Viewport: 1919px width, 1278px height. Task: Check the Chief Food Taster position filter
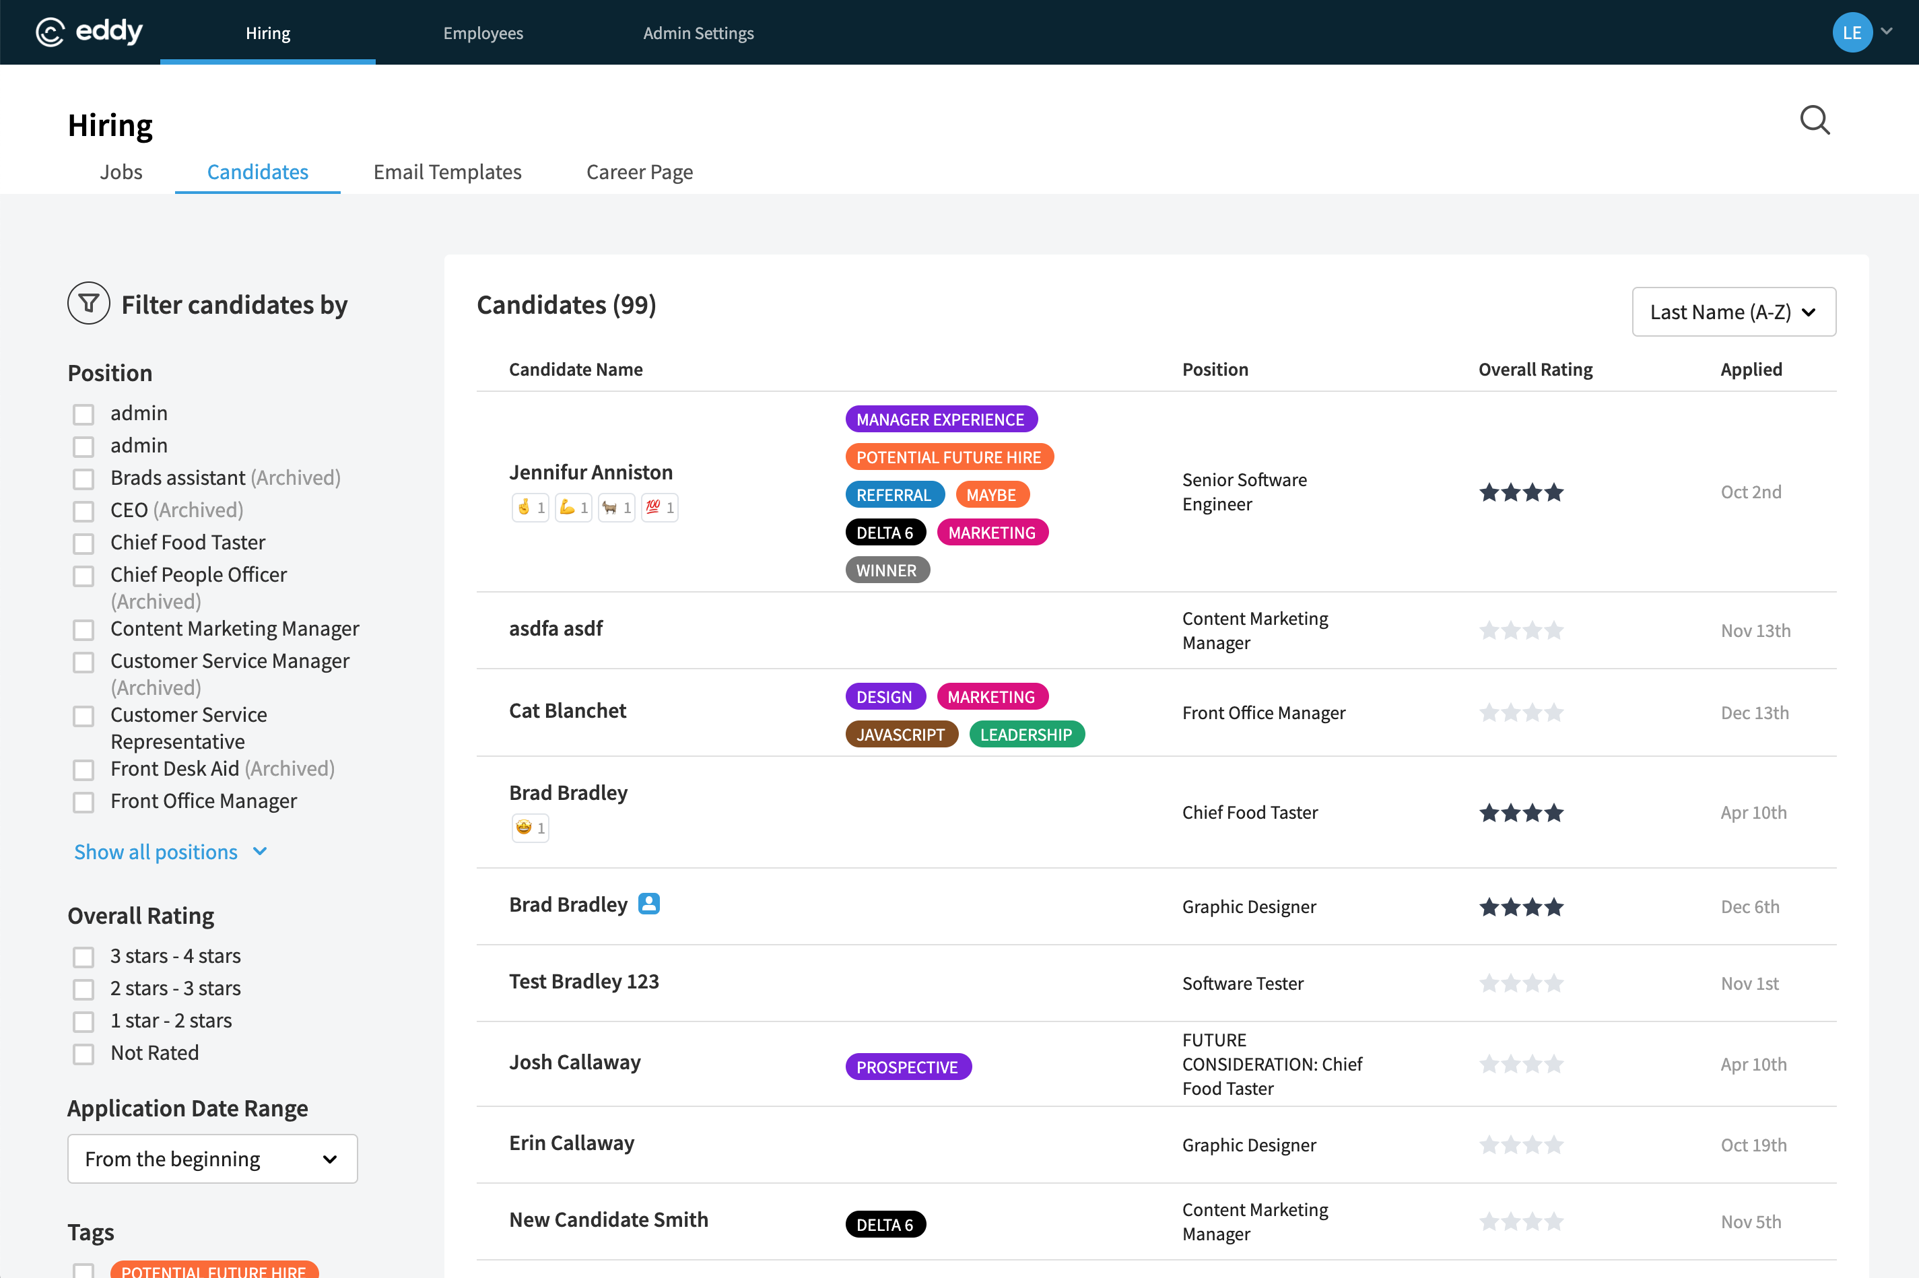pyautogui.click(x=83, y=543)
